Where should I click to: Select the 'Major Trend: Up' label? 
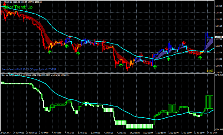(17, 7)
